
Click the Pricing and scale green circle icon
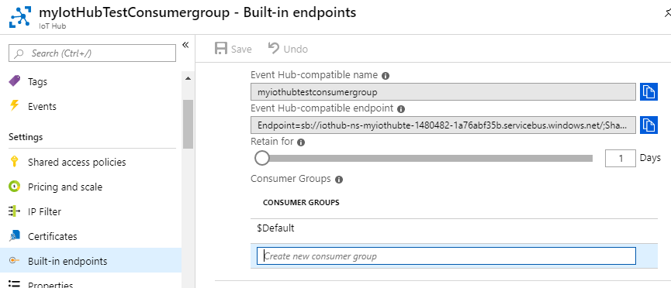(15, 187)
